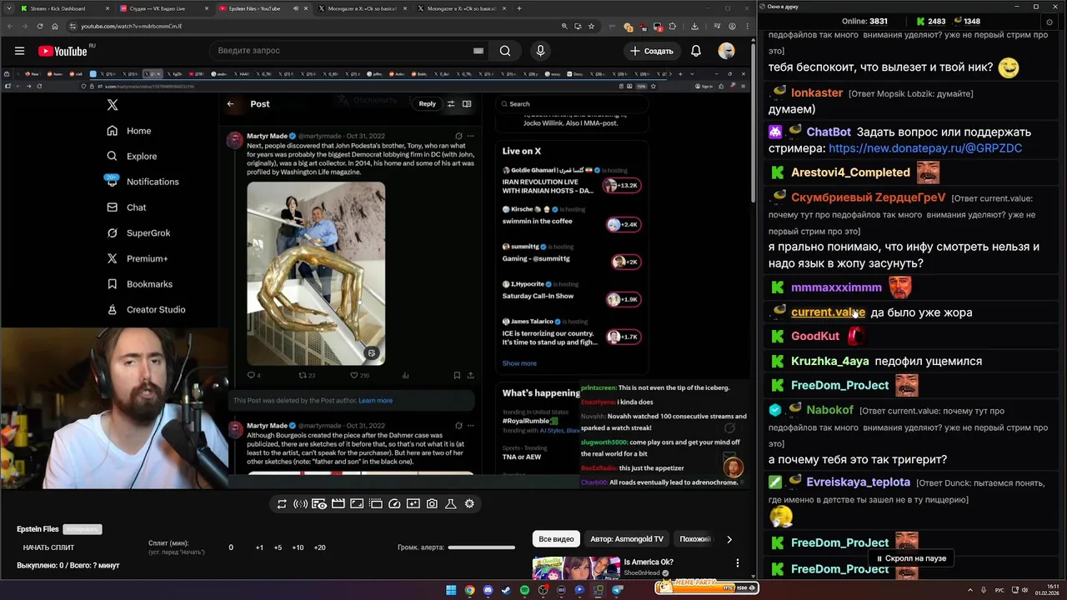Start voice search with the microphone icon
Screen dimensions: 1067x600
[x=540, y=51]
